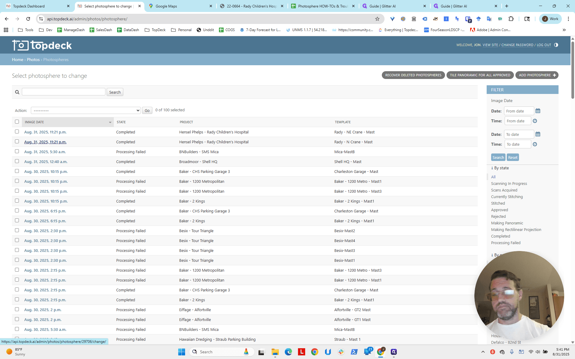Viewport: 575px width, 359px height.
Task: Toggle the select-all checkbox in table header
Action: point(17,122)
